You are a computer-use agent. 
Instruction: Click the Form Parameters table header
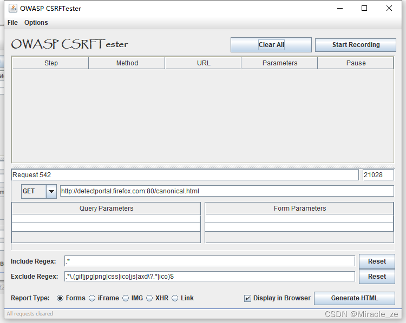pyautogui.click(x=299, y=208)
